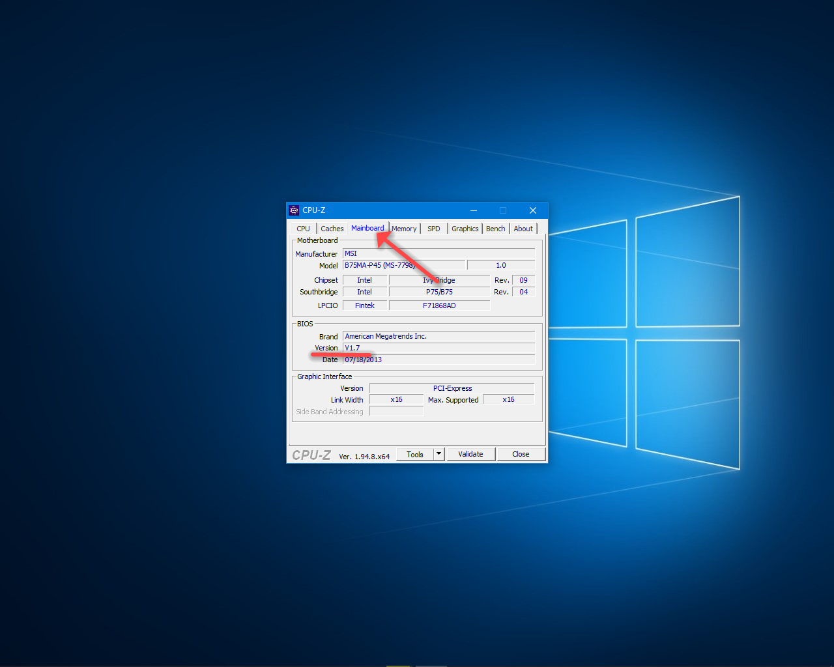Click BIOS Brand American Megatrends Inc.
Viewport: 834px width, 667px height.
(439, 337)
